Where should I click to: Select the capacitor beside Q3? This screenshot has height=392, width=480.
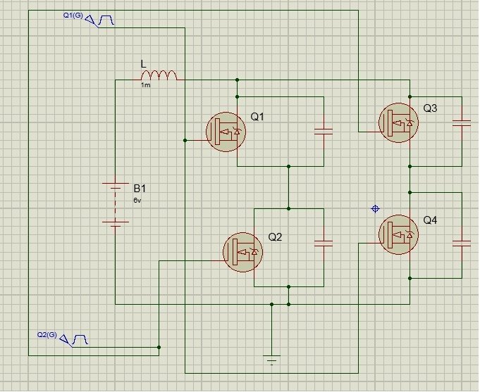point(462,123)
